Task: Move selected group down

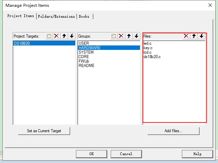Action: pyautogui.click(x=137, y=36)
